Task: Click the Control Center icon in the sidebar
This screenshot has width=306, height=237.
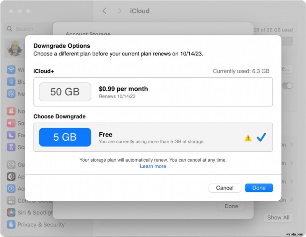Action: point(11,201)
